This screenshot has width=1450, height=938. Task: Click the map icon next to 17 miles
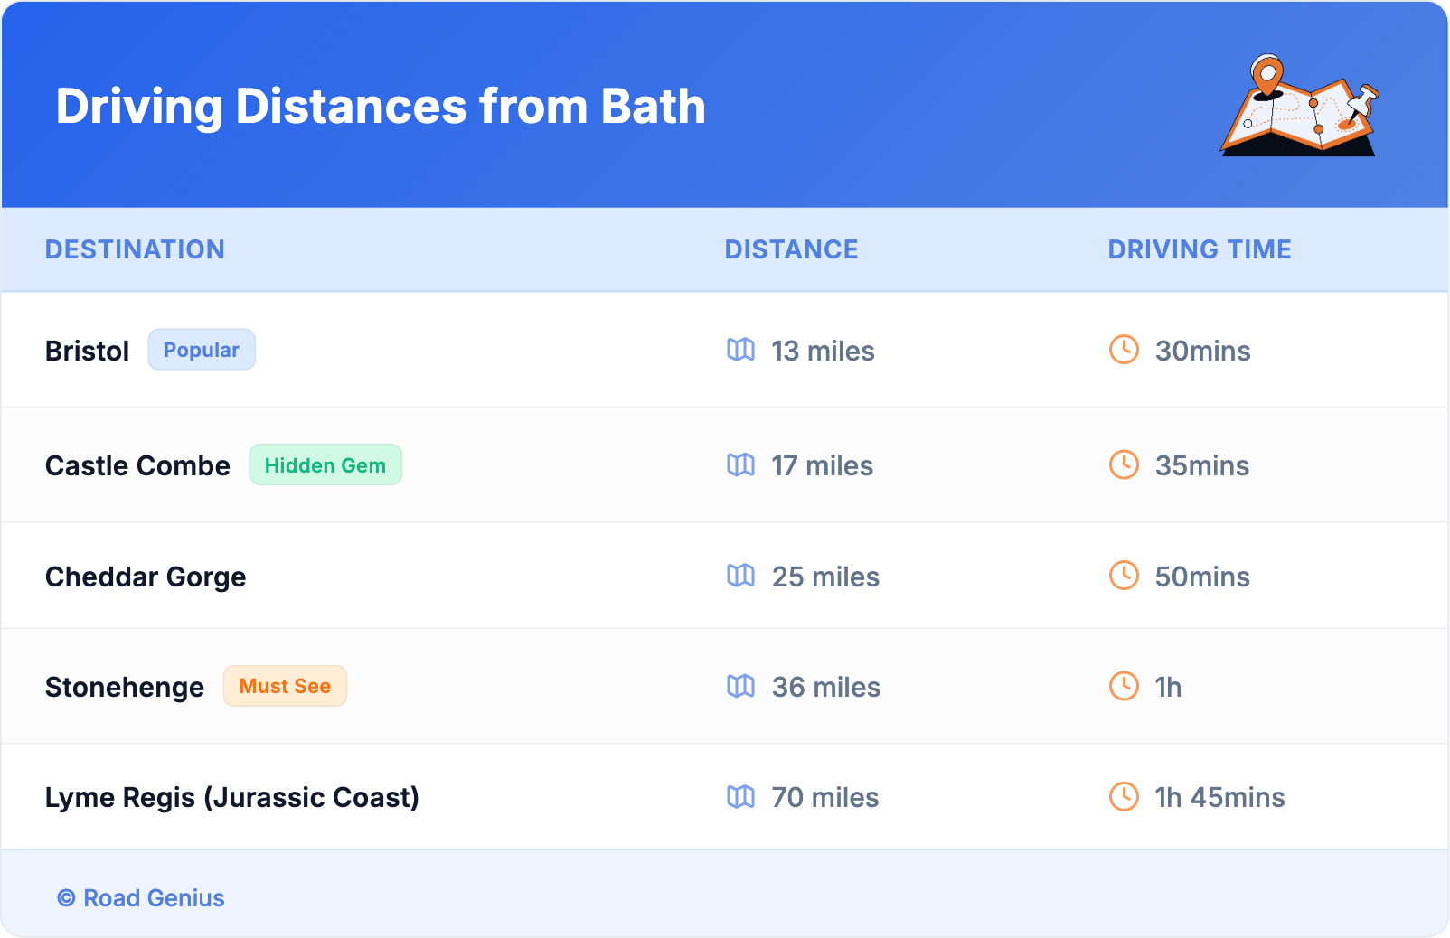coord(740,464)
